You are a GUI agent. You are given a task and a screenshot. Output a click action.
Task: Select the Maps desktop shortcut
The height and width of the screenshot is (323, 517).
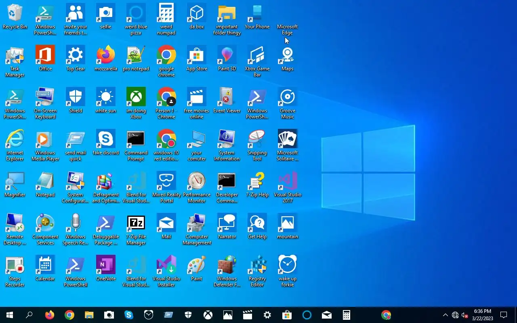coord(288,59)
